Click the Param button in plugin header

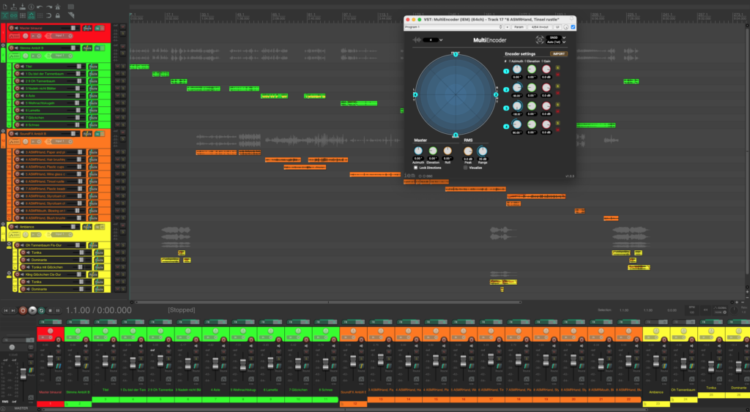pos(519,27)
